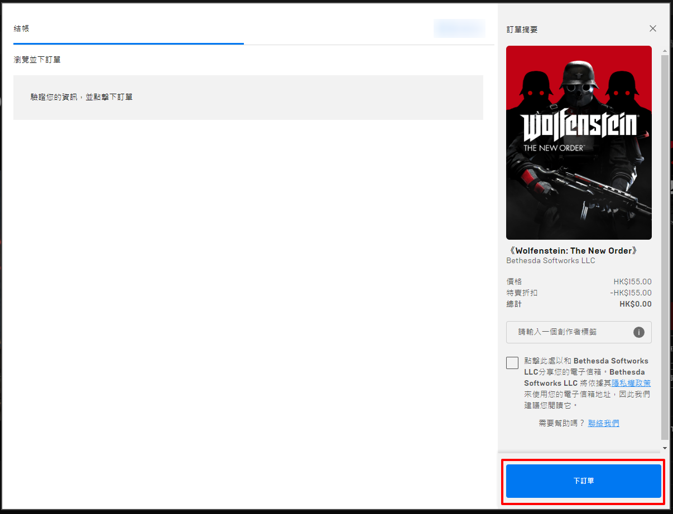Image resolution: width=673 pixels, height=514 pixels.
Task: Click the creator tag info icon
Action: click(639, 332)
